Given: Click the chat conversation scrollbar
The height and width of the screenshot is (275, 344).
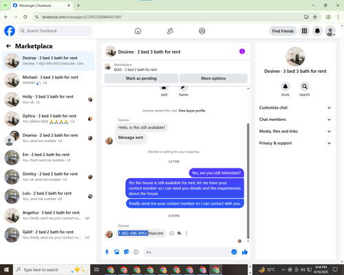Looking at the screenshot, I should (x=248, y=181).
